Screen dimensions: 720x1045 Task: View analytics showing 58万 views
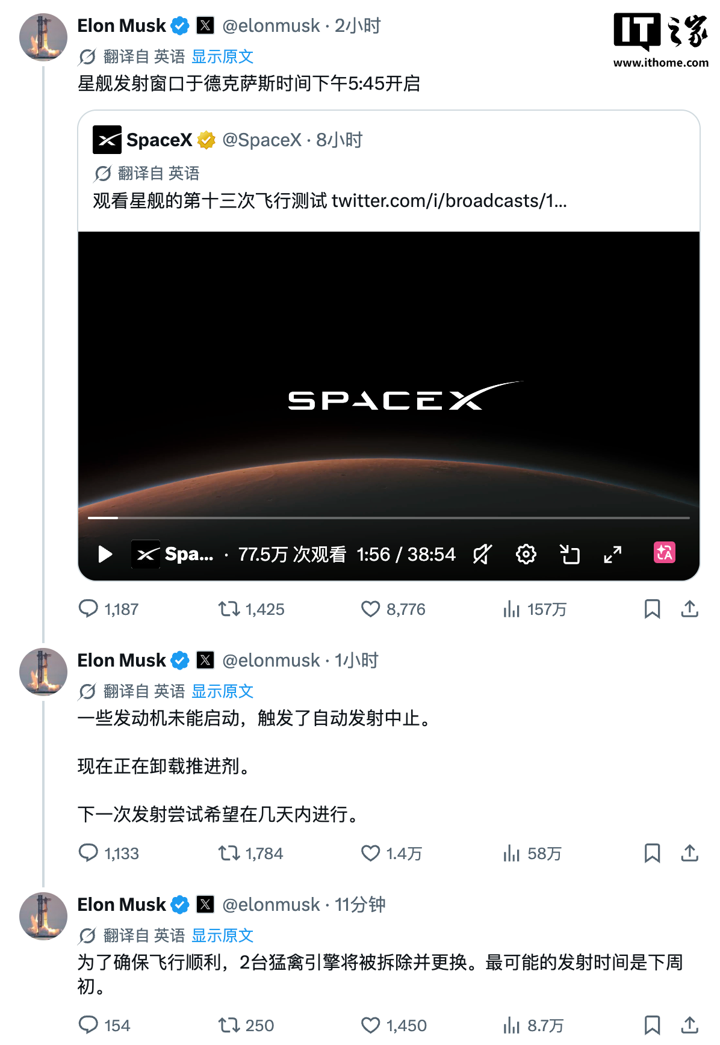[x=532, y=853]
